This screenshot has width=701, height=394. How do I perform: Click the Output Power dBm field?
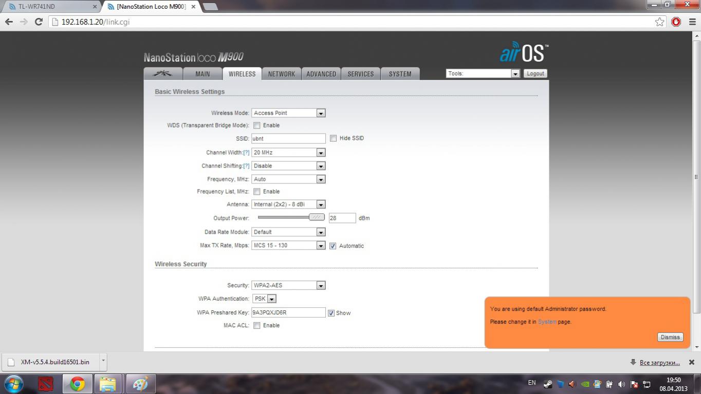342,218
